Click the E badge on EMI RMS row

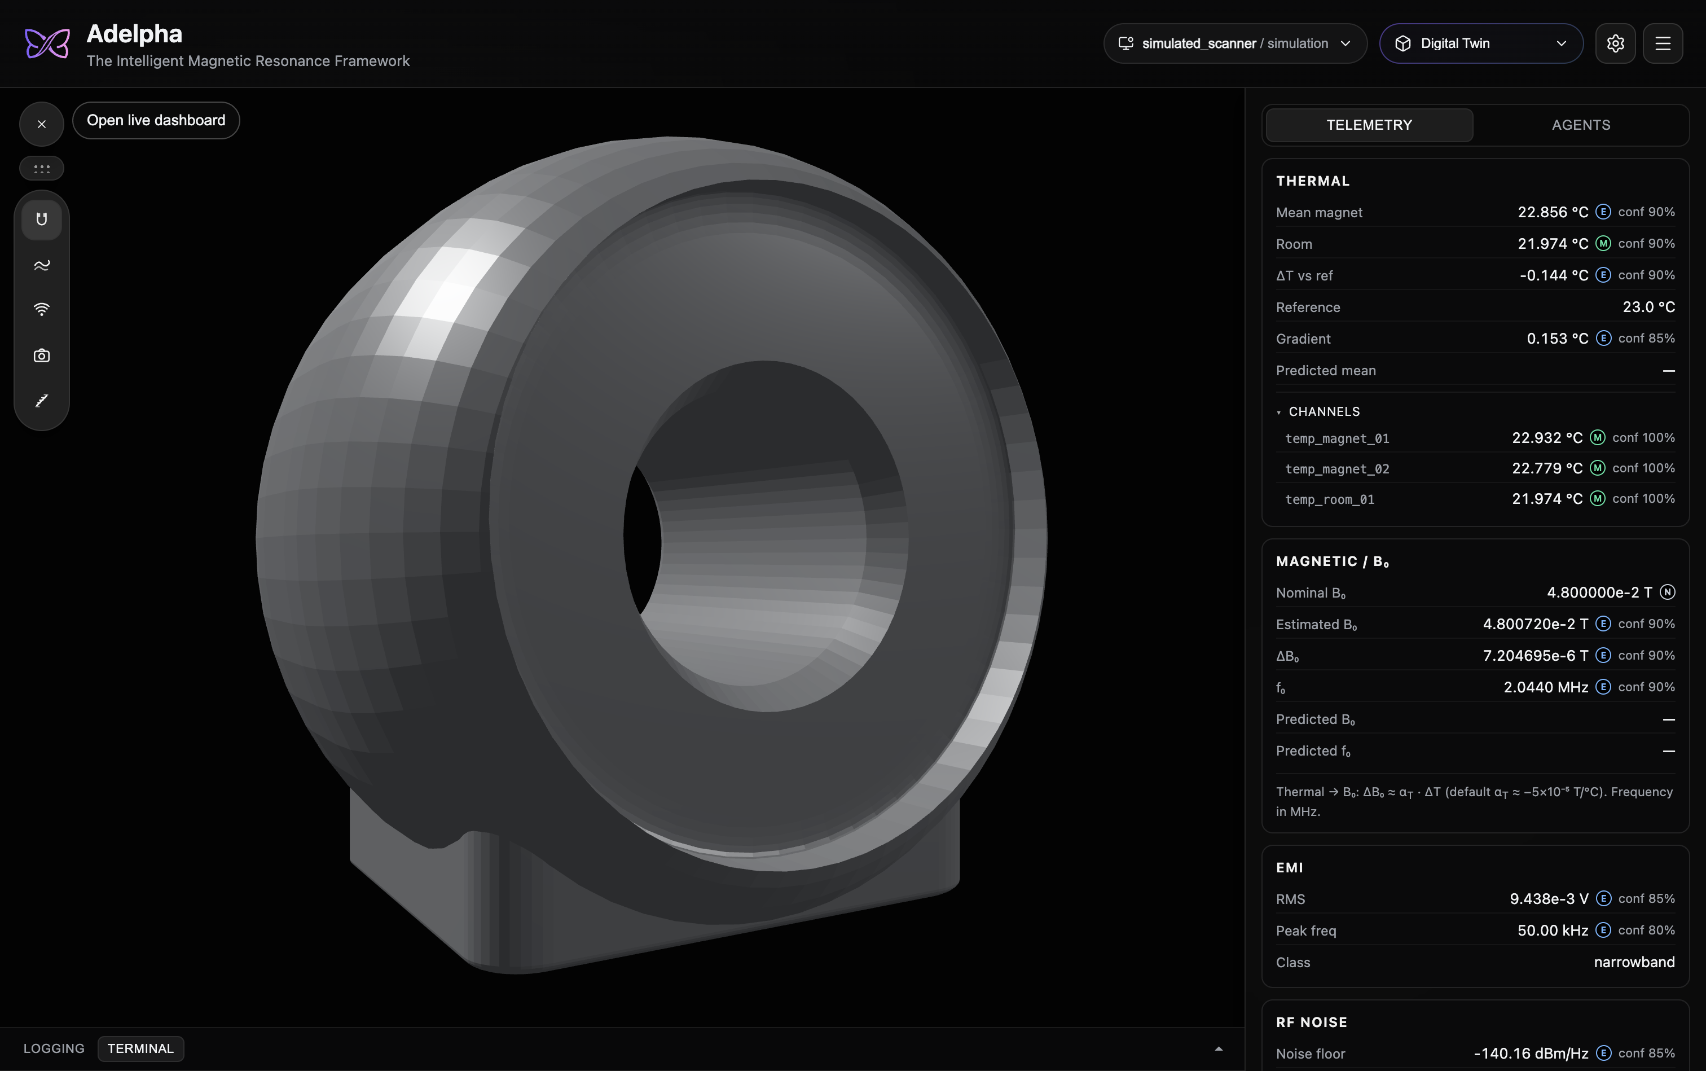tap(1603, 899)
